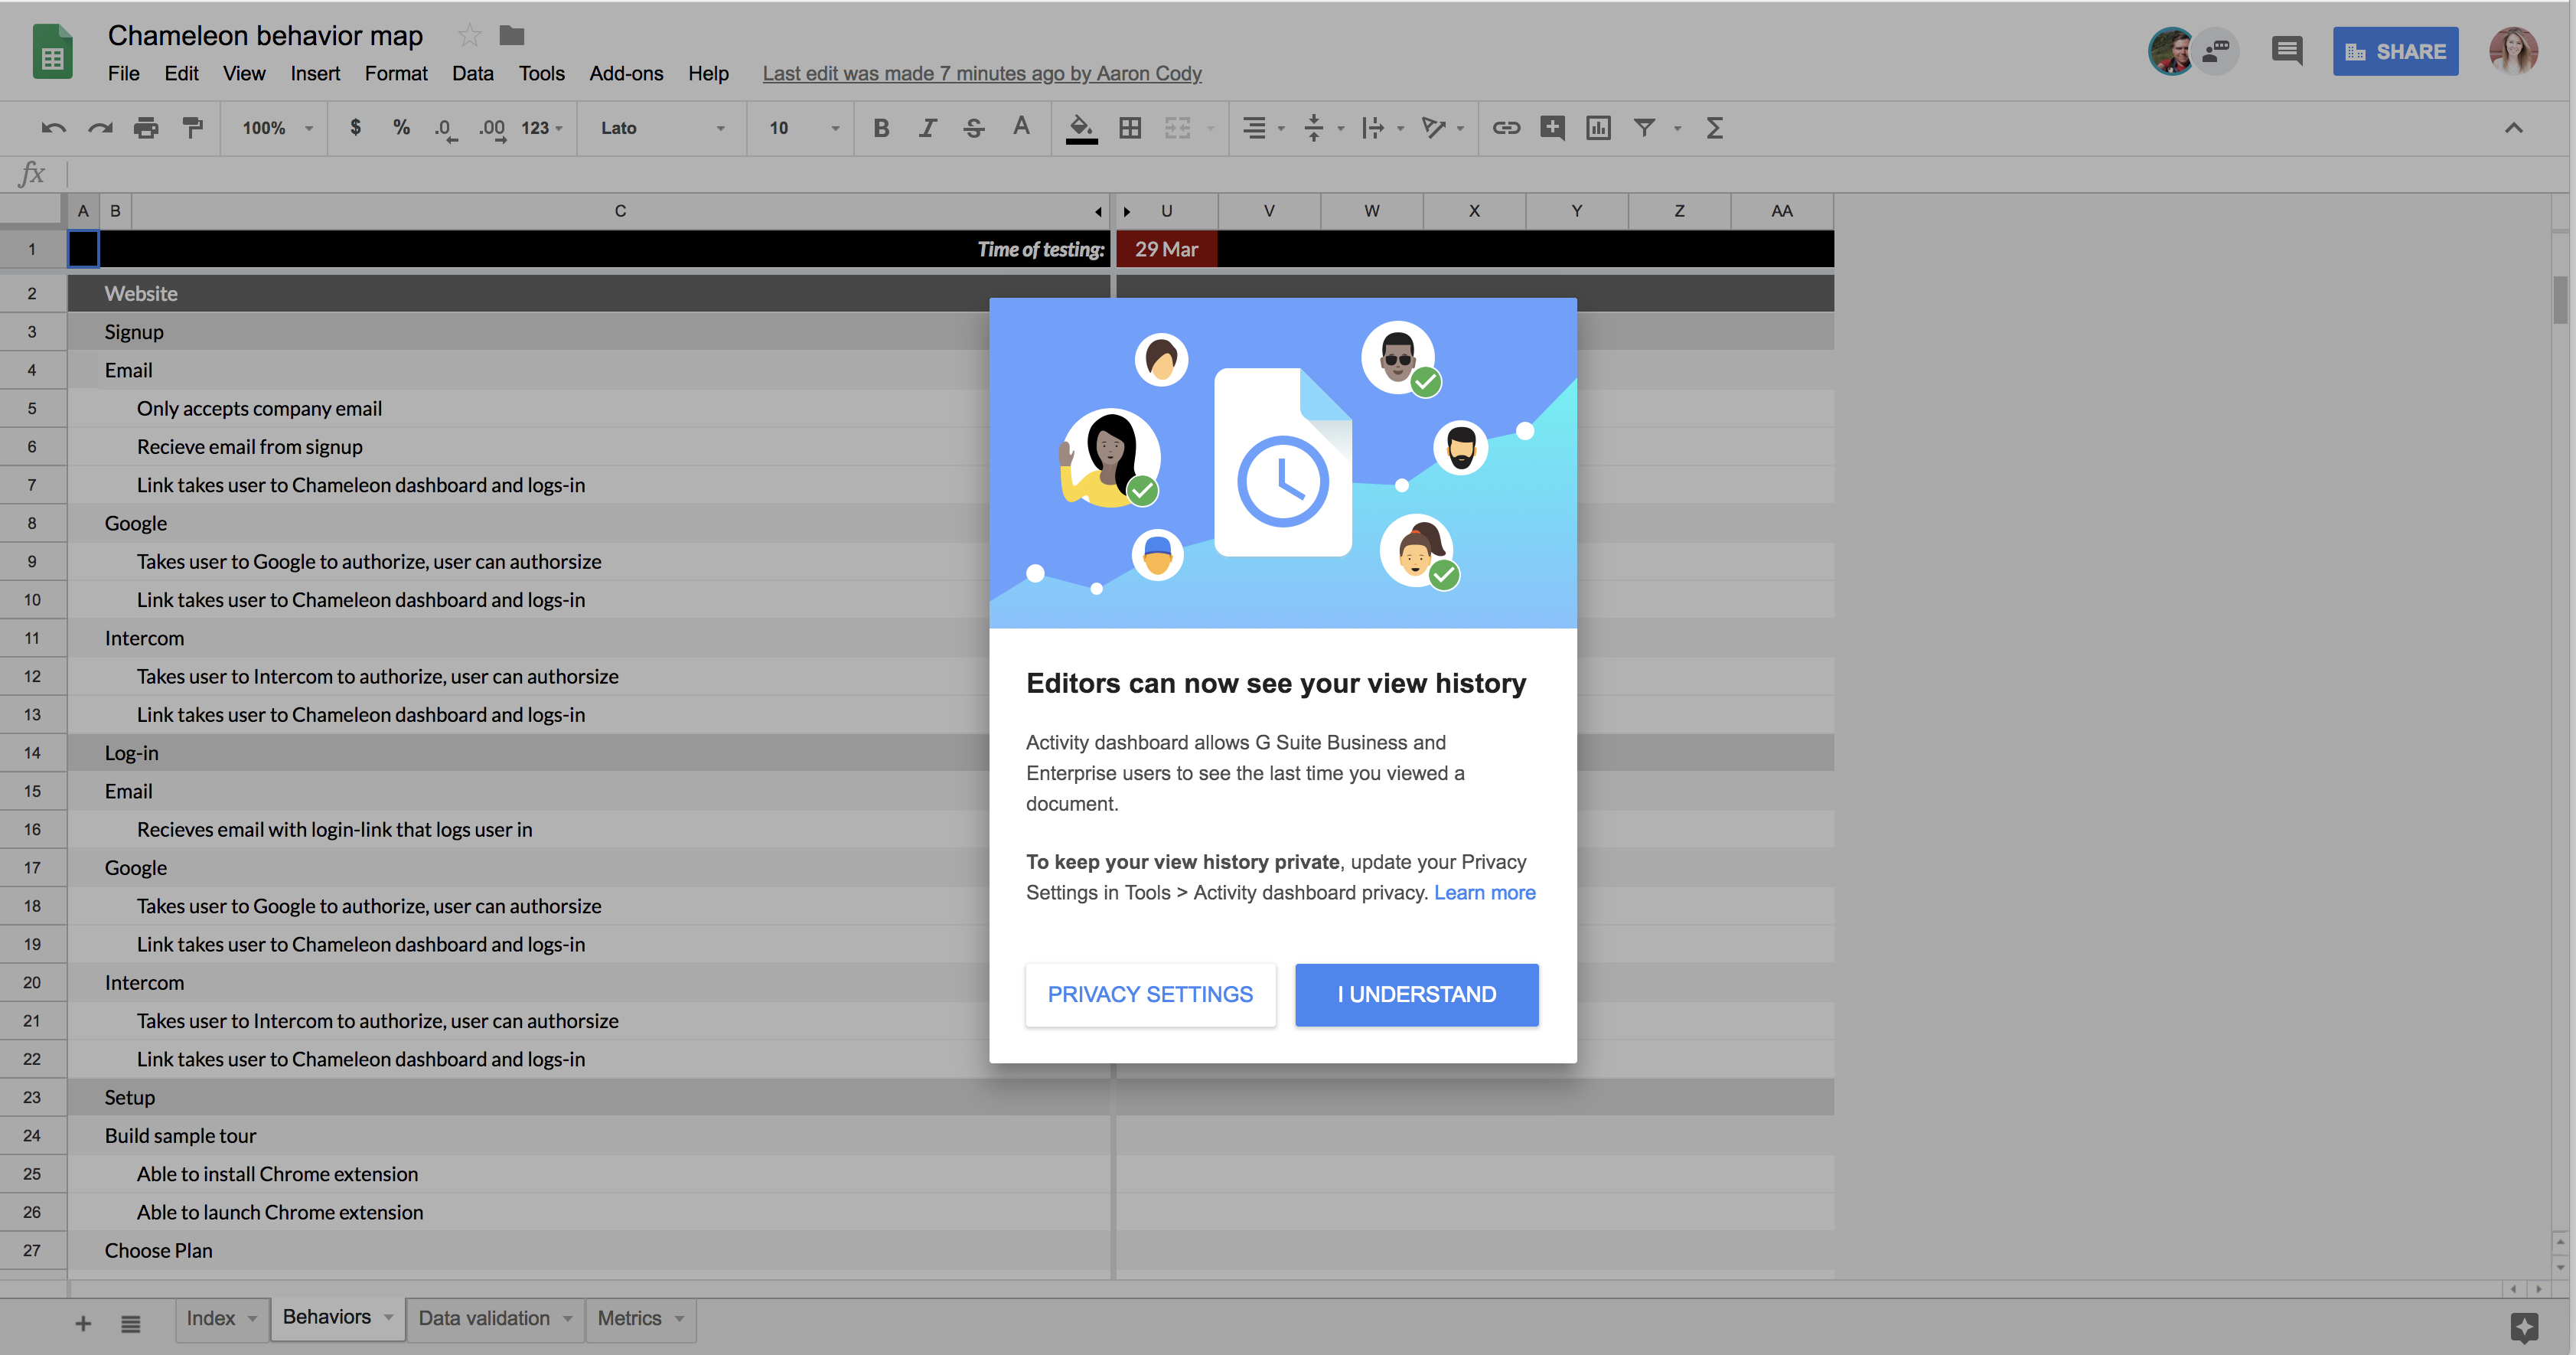The image size is (2576, 1355).
Task: Click the Redo icon in toolbar
Action: [100, 128]
